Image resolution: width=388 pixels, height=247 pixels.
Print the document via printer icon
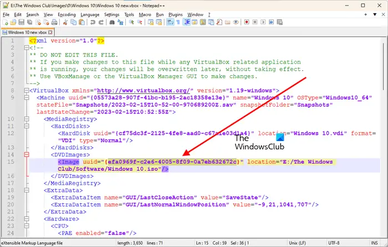point(54,22)
